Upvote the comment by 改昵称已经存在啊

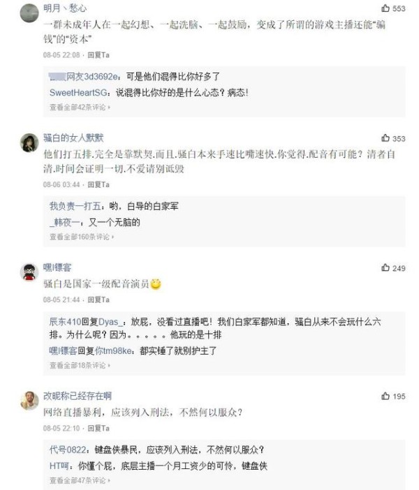click(x=385, y=396)
